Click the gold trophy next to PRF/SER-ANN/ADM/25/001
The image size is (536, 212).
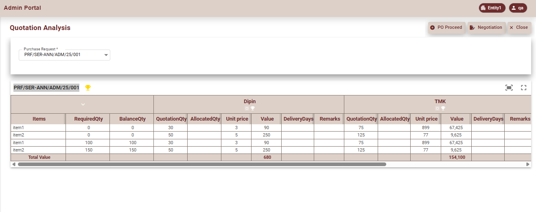[88, 88]
